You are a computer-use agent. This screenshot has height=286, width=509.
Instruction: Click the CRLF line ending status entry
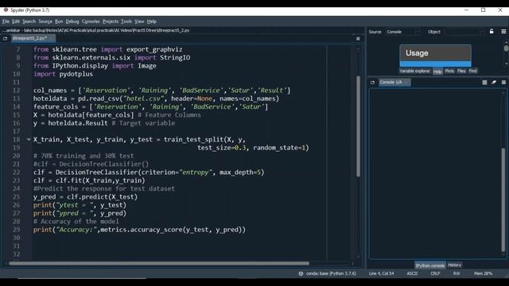435,273
